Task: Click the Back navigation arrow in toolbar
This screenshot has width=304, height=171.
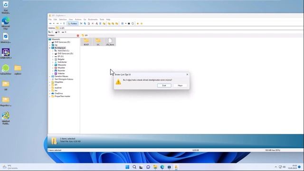Action: point(50,23)
